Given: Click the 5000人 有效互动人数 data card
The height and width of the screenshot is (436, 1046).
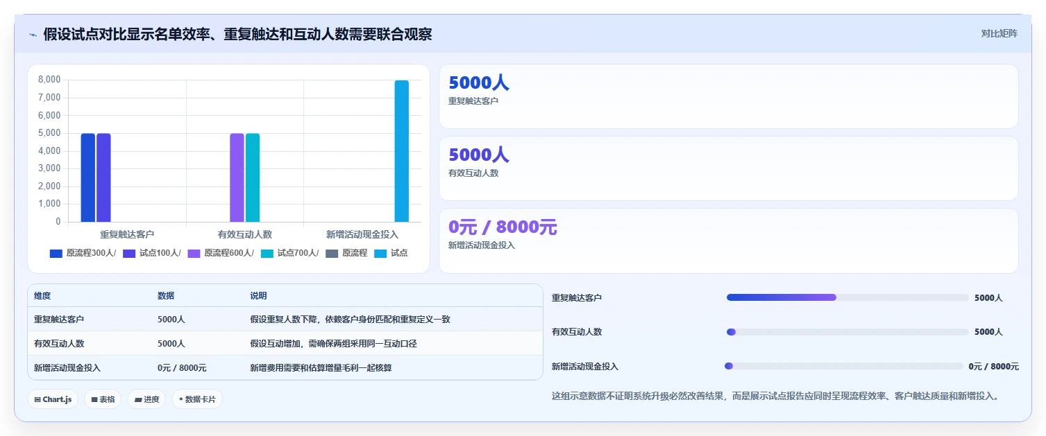Looking at the screenshot, I should (x=729, y=168).
